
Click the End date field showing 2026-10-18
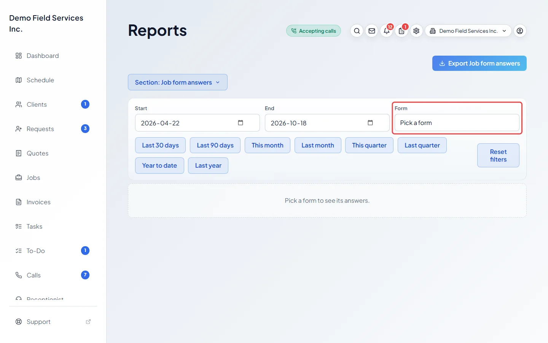327,123
